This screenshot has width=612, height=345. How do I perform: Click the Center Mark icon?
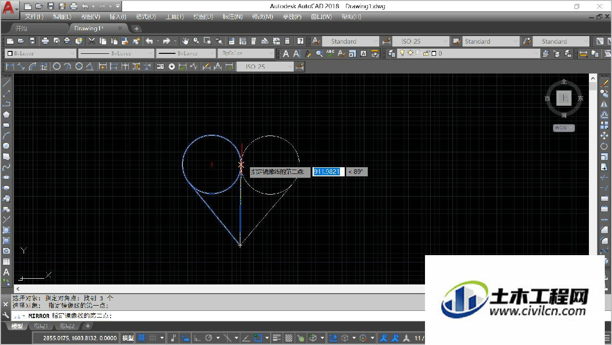click(172, 66)
